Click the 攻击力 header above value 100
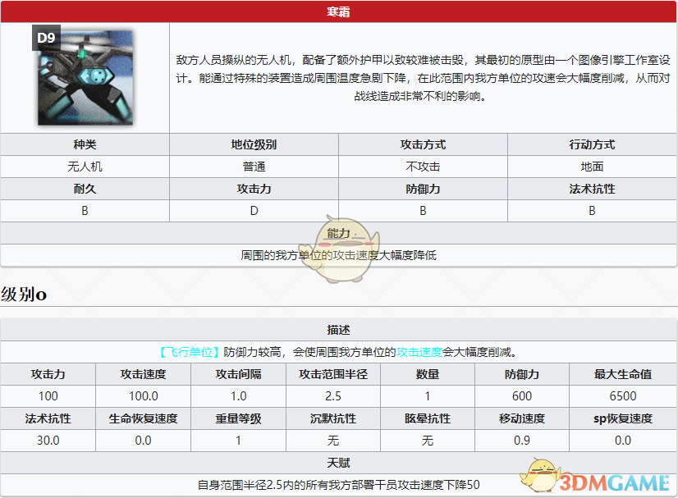Screen dimensions: 678x498 coord(48,374)
